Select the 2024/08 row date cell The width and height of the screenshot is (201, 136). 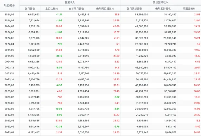point(9,20)
